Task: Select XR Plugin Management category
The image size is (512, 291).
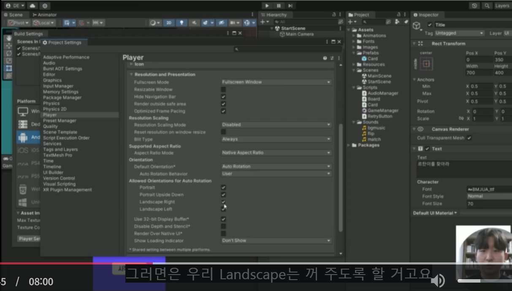Action: coord(67,190)
